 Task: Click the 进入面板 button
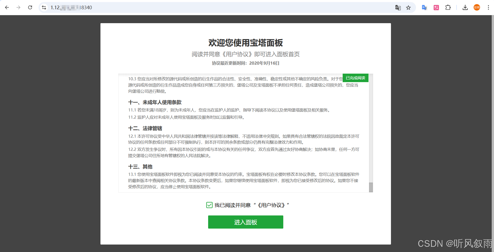[x=246, y=222]
